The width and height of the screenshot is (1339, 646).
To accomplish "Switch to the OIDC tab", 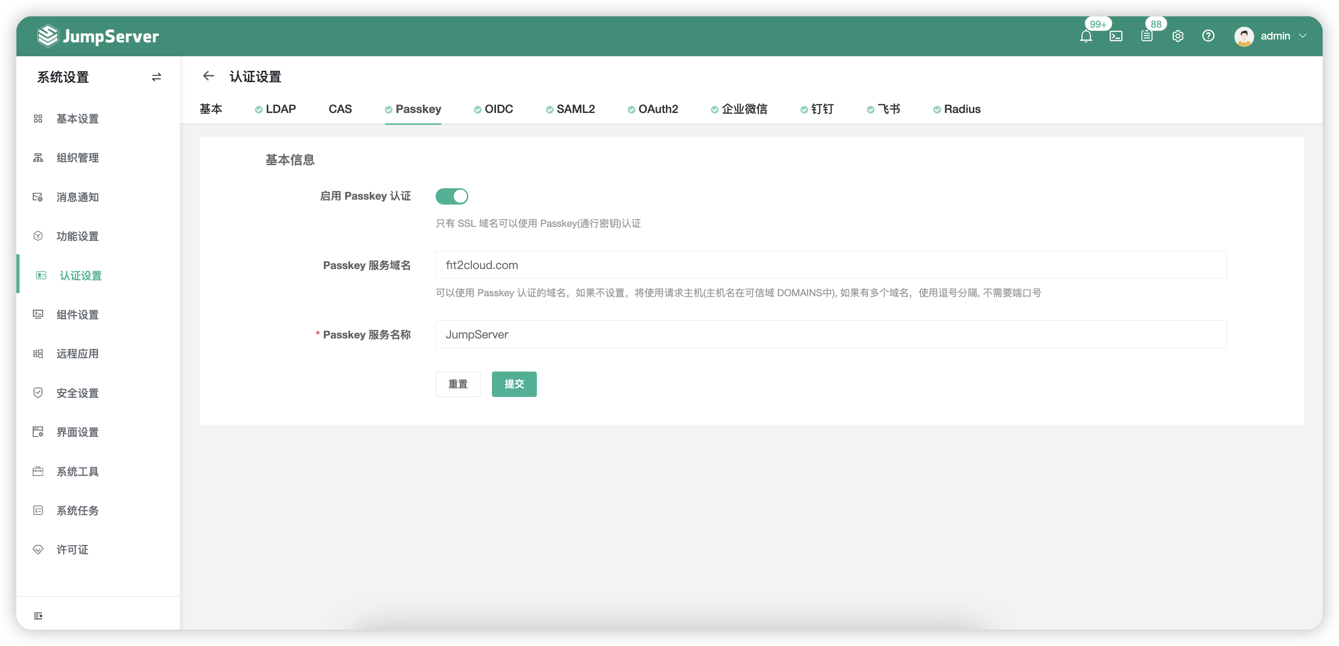I will point(493,109).
